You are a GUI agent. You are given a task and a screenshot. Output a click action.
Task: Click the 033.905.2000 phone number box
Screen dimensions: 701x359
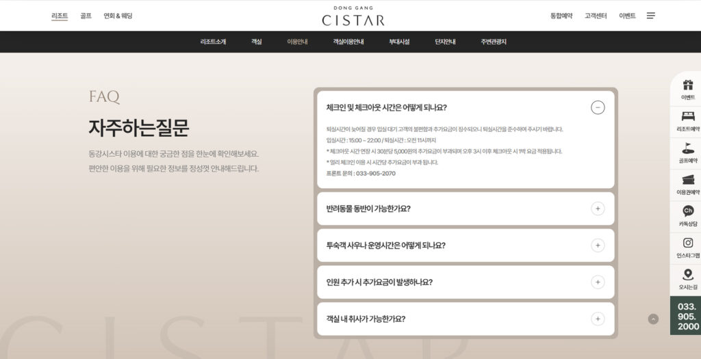click(x=686, y=316)
